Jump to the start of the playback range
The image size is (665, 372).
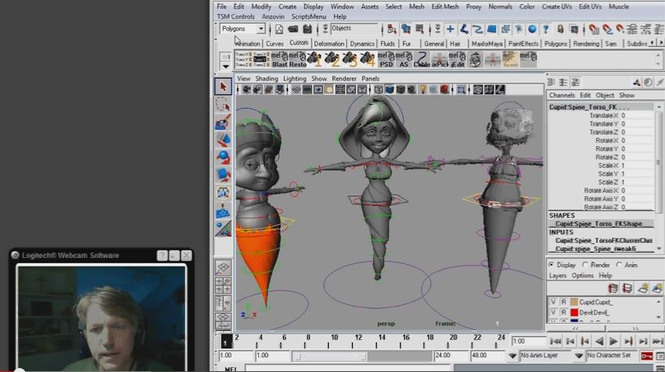pyautogui.click(x=557, y=342)
